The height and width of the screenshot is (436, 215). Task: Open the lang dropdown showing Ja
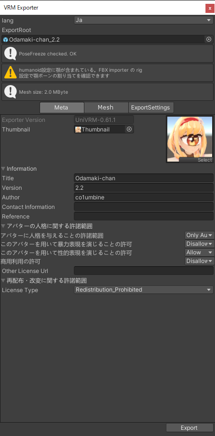tap(143, 20)
